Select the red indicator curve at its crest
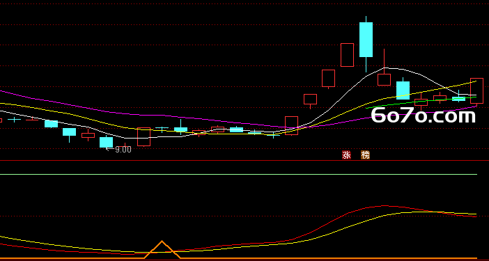The height and width of the screenshot is (261, 489). tap(385, 205)
